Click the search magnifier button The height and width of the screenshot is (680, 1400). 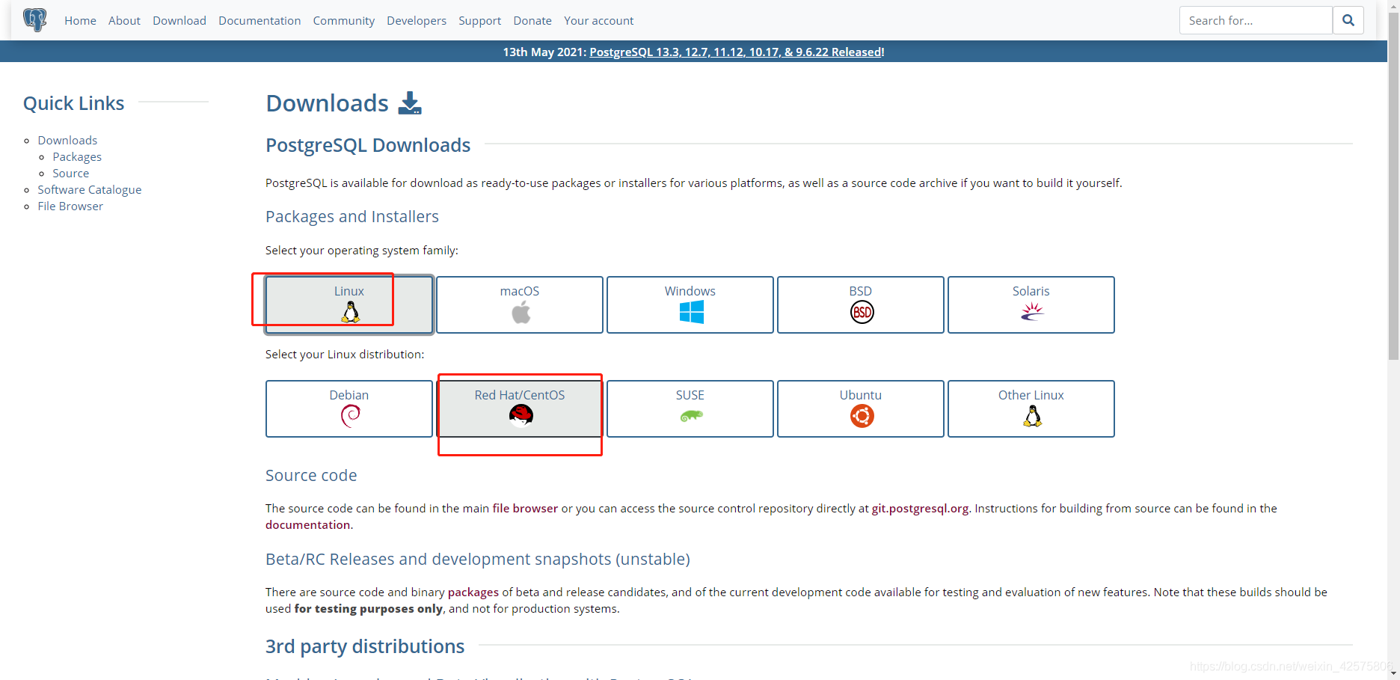click(x=1348, y=20)
